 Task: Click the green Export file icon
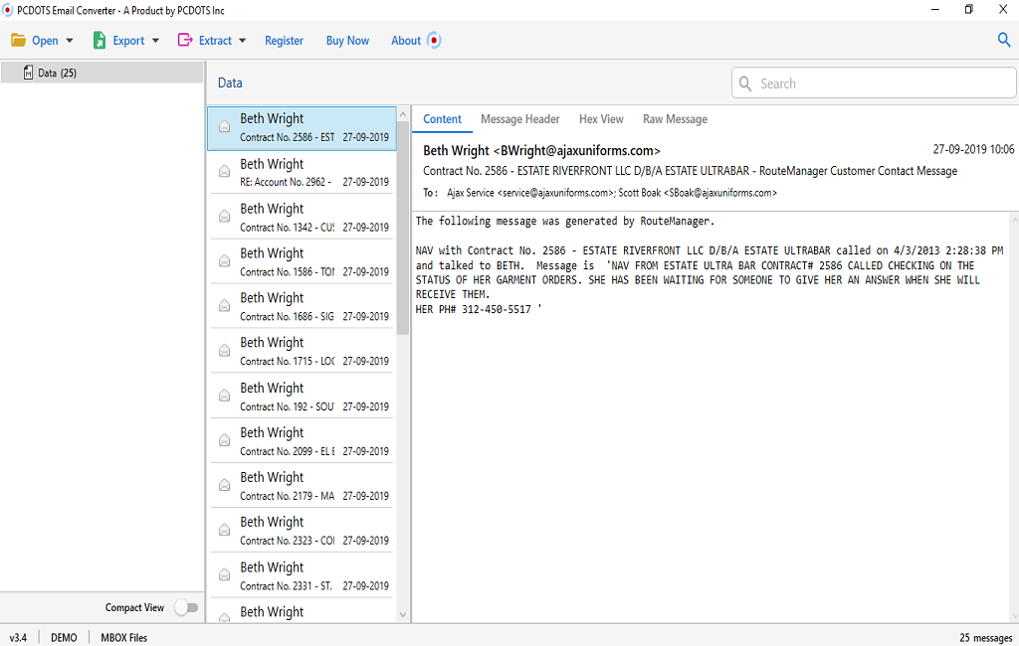[100, 41]
